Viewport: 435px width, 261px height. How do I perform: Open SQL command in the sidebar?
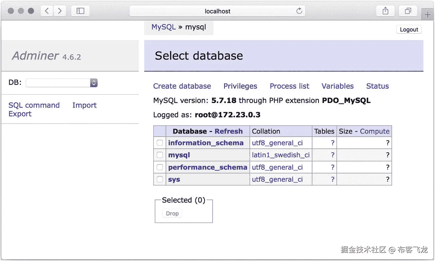(34, 105)
